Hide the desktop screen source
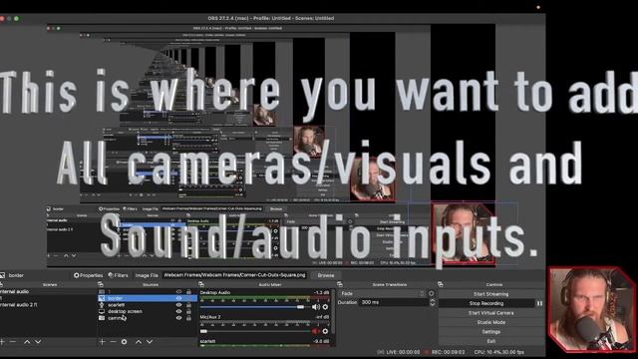638x359 pixels. click(178, 311)
